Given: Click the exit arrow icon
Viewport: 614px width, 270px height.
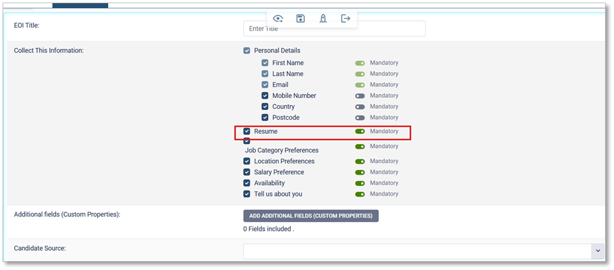Looking at the screenshot, I should click(346, 19).
